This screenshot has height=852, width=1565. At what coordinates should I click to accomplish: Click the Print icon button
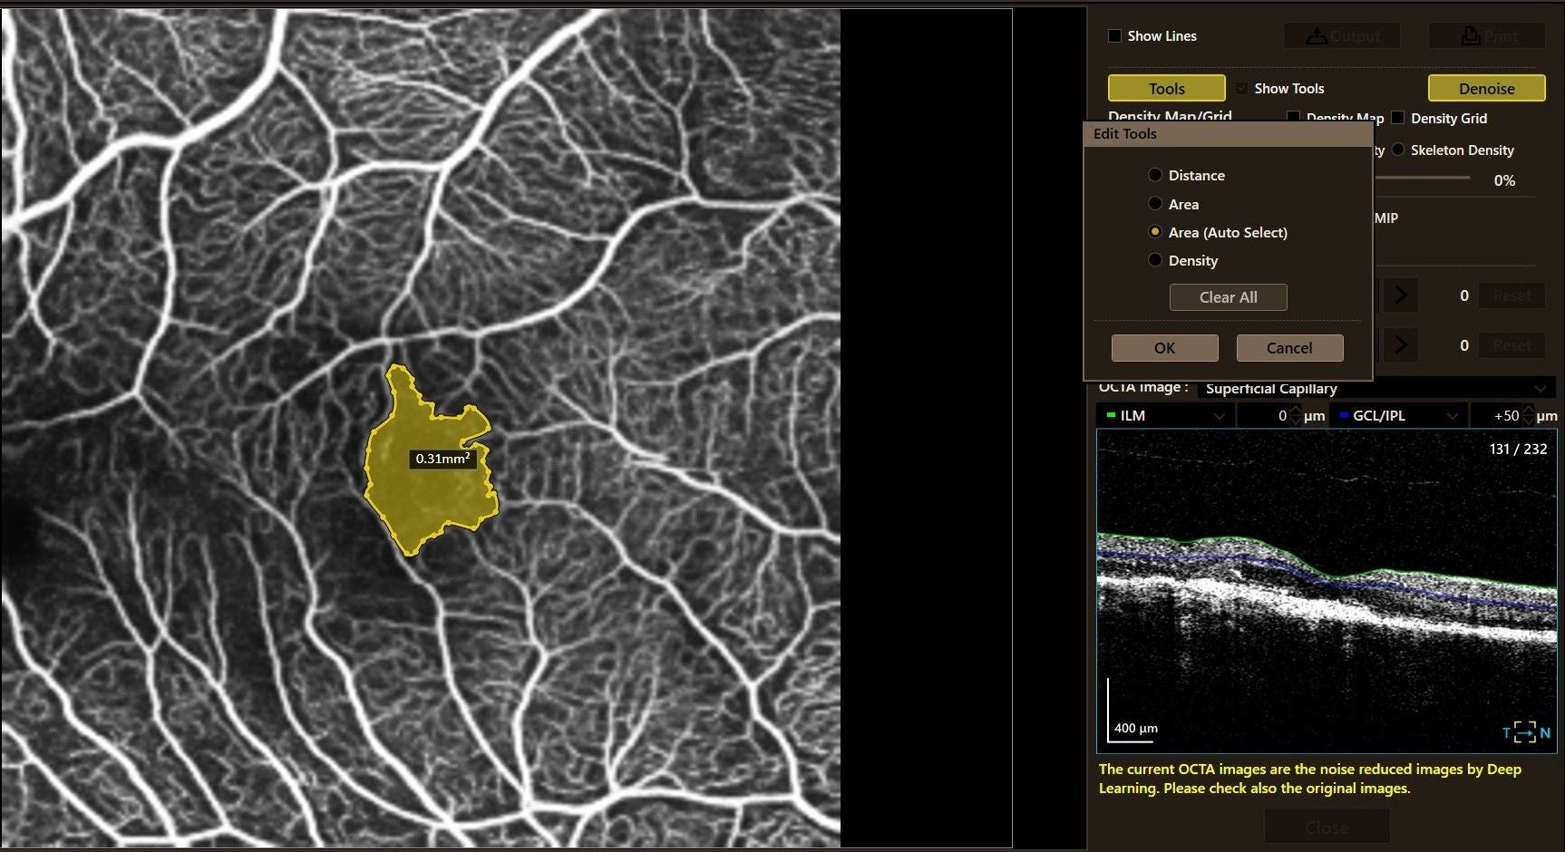pyautogui.click(x=1487, y=36)
